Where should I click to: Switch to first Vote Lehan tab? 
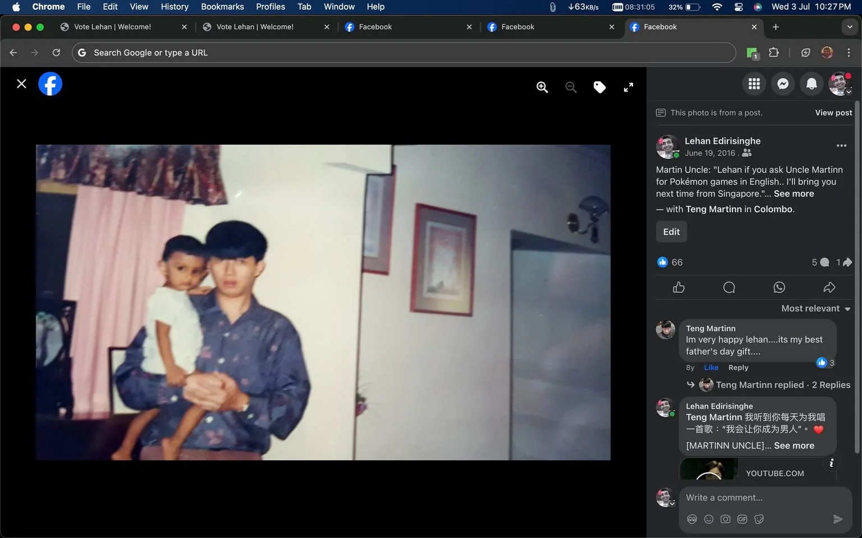pyautogui.click(x=123, y=27)
